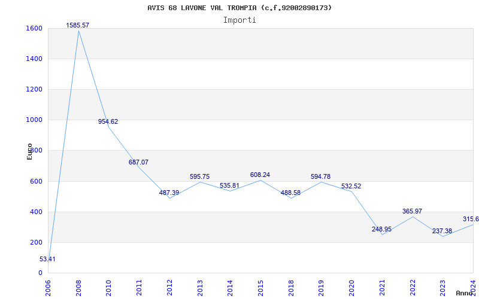Screen dimensions: 479x299
Task: Click the 2023 x-axis year label
Action: click(x=442, y=288)
